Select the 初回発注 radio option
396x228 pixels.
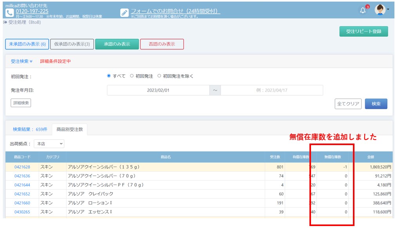click(x=132, y=76)
